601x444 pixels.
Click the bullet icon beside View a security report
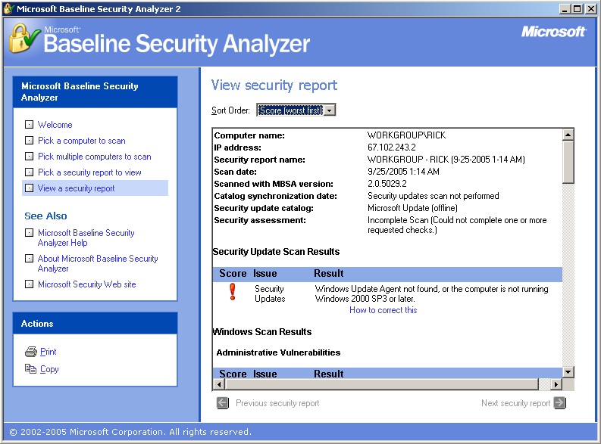point(29,188)
